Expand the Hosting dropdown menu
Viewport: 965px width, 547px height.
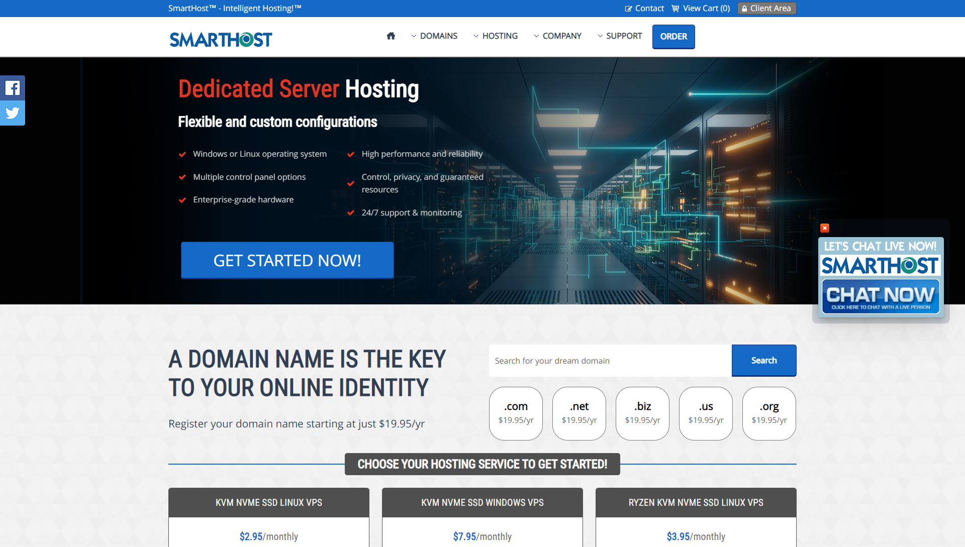(496, 36)
